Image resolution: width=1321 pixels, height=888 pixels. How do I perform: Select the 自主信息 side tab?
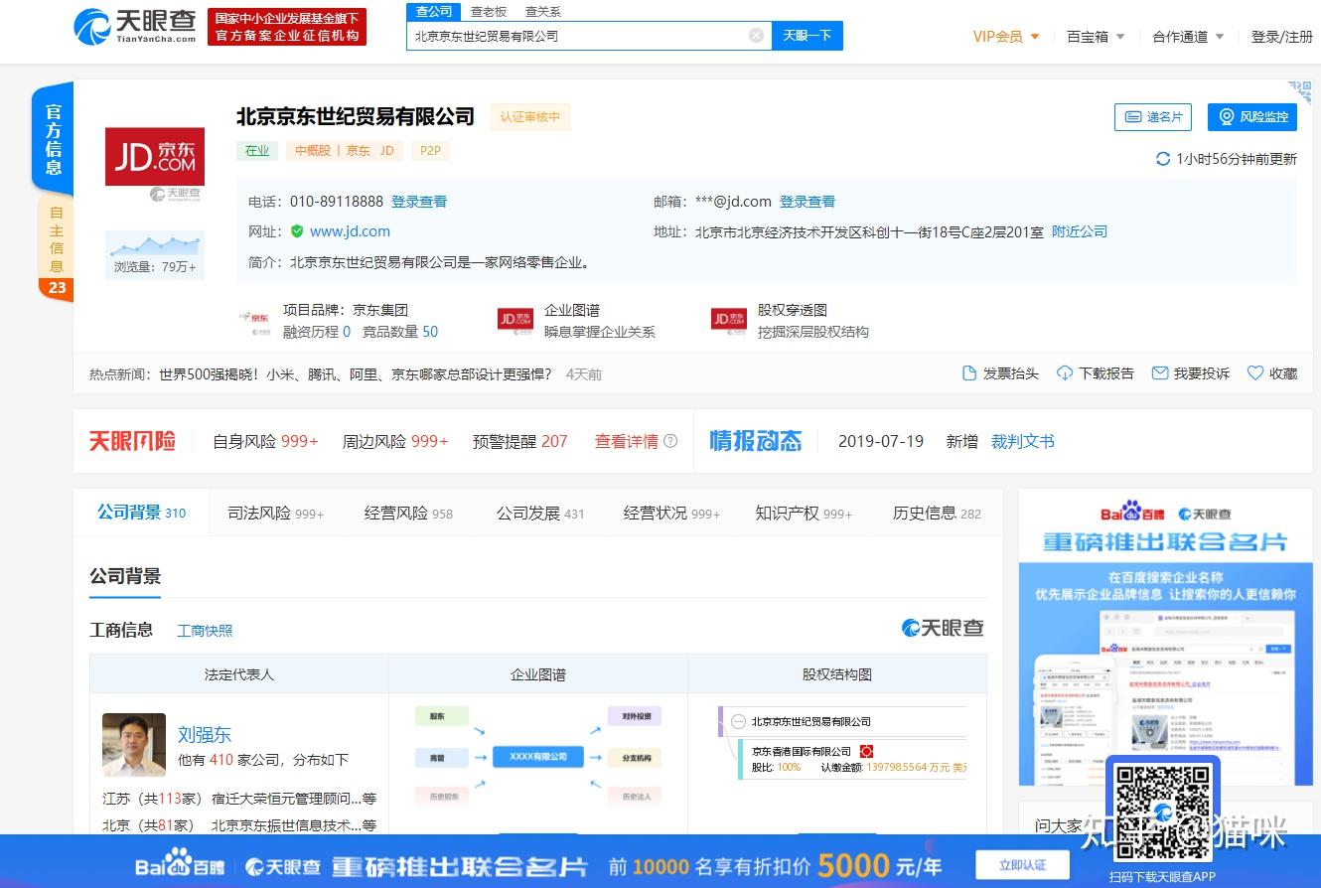(x=57, y=239)
